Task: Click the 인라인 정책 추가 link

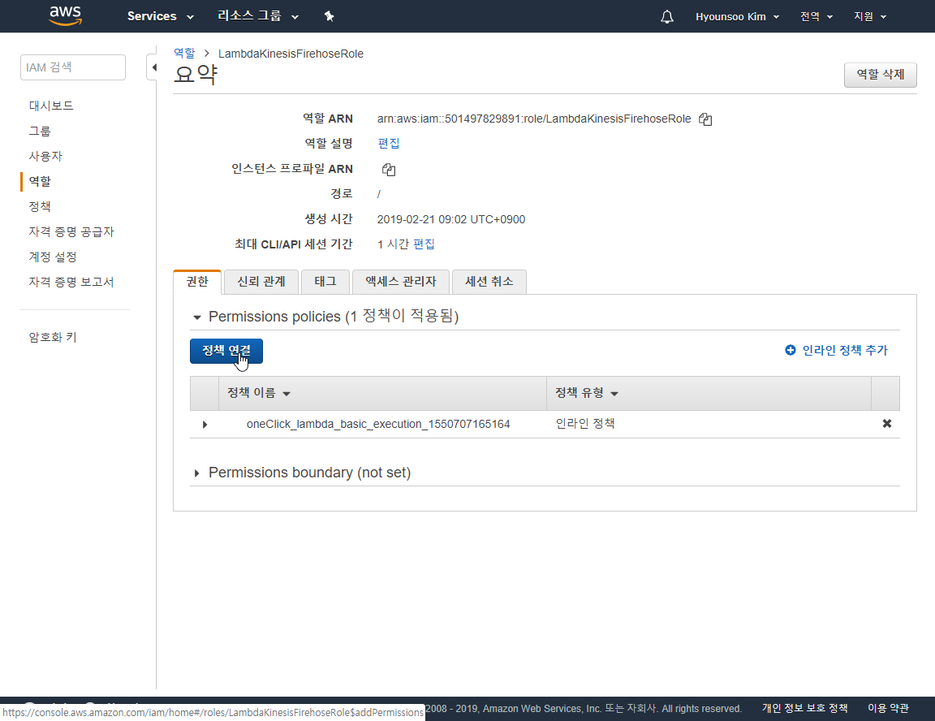Action: 845,350
